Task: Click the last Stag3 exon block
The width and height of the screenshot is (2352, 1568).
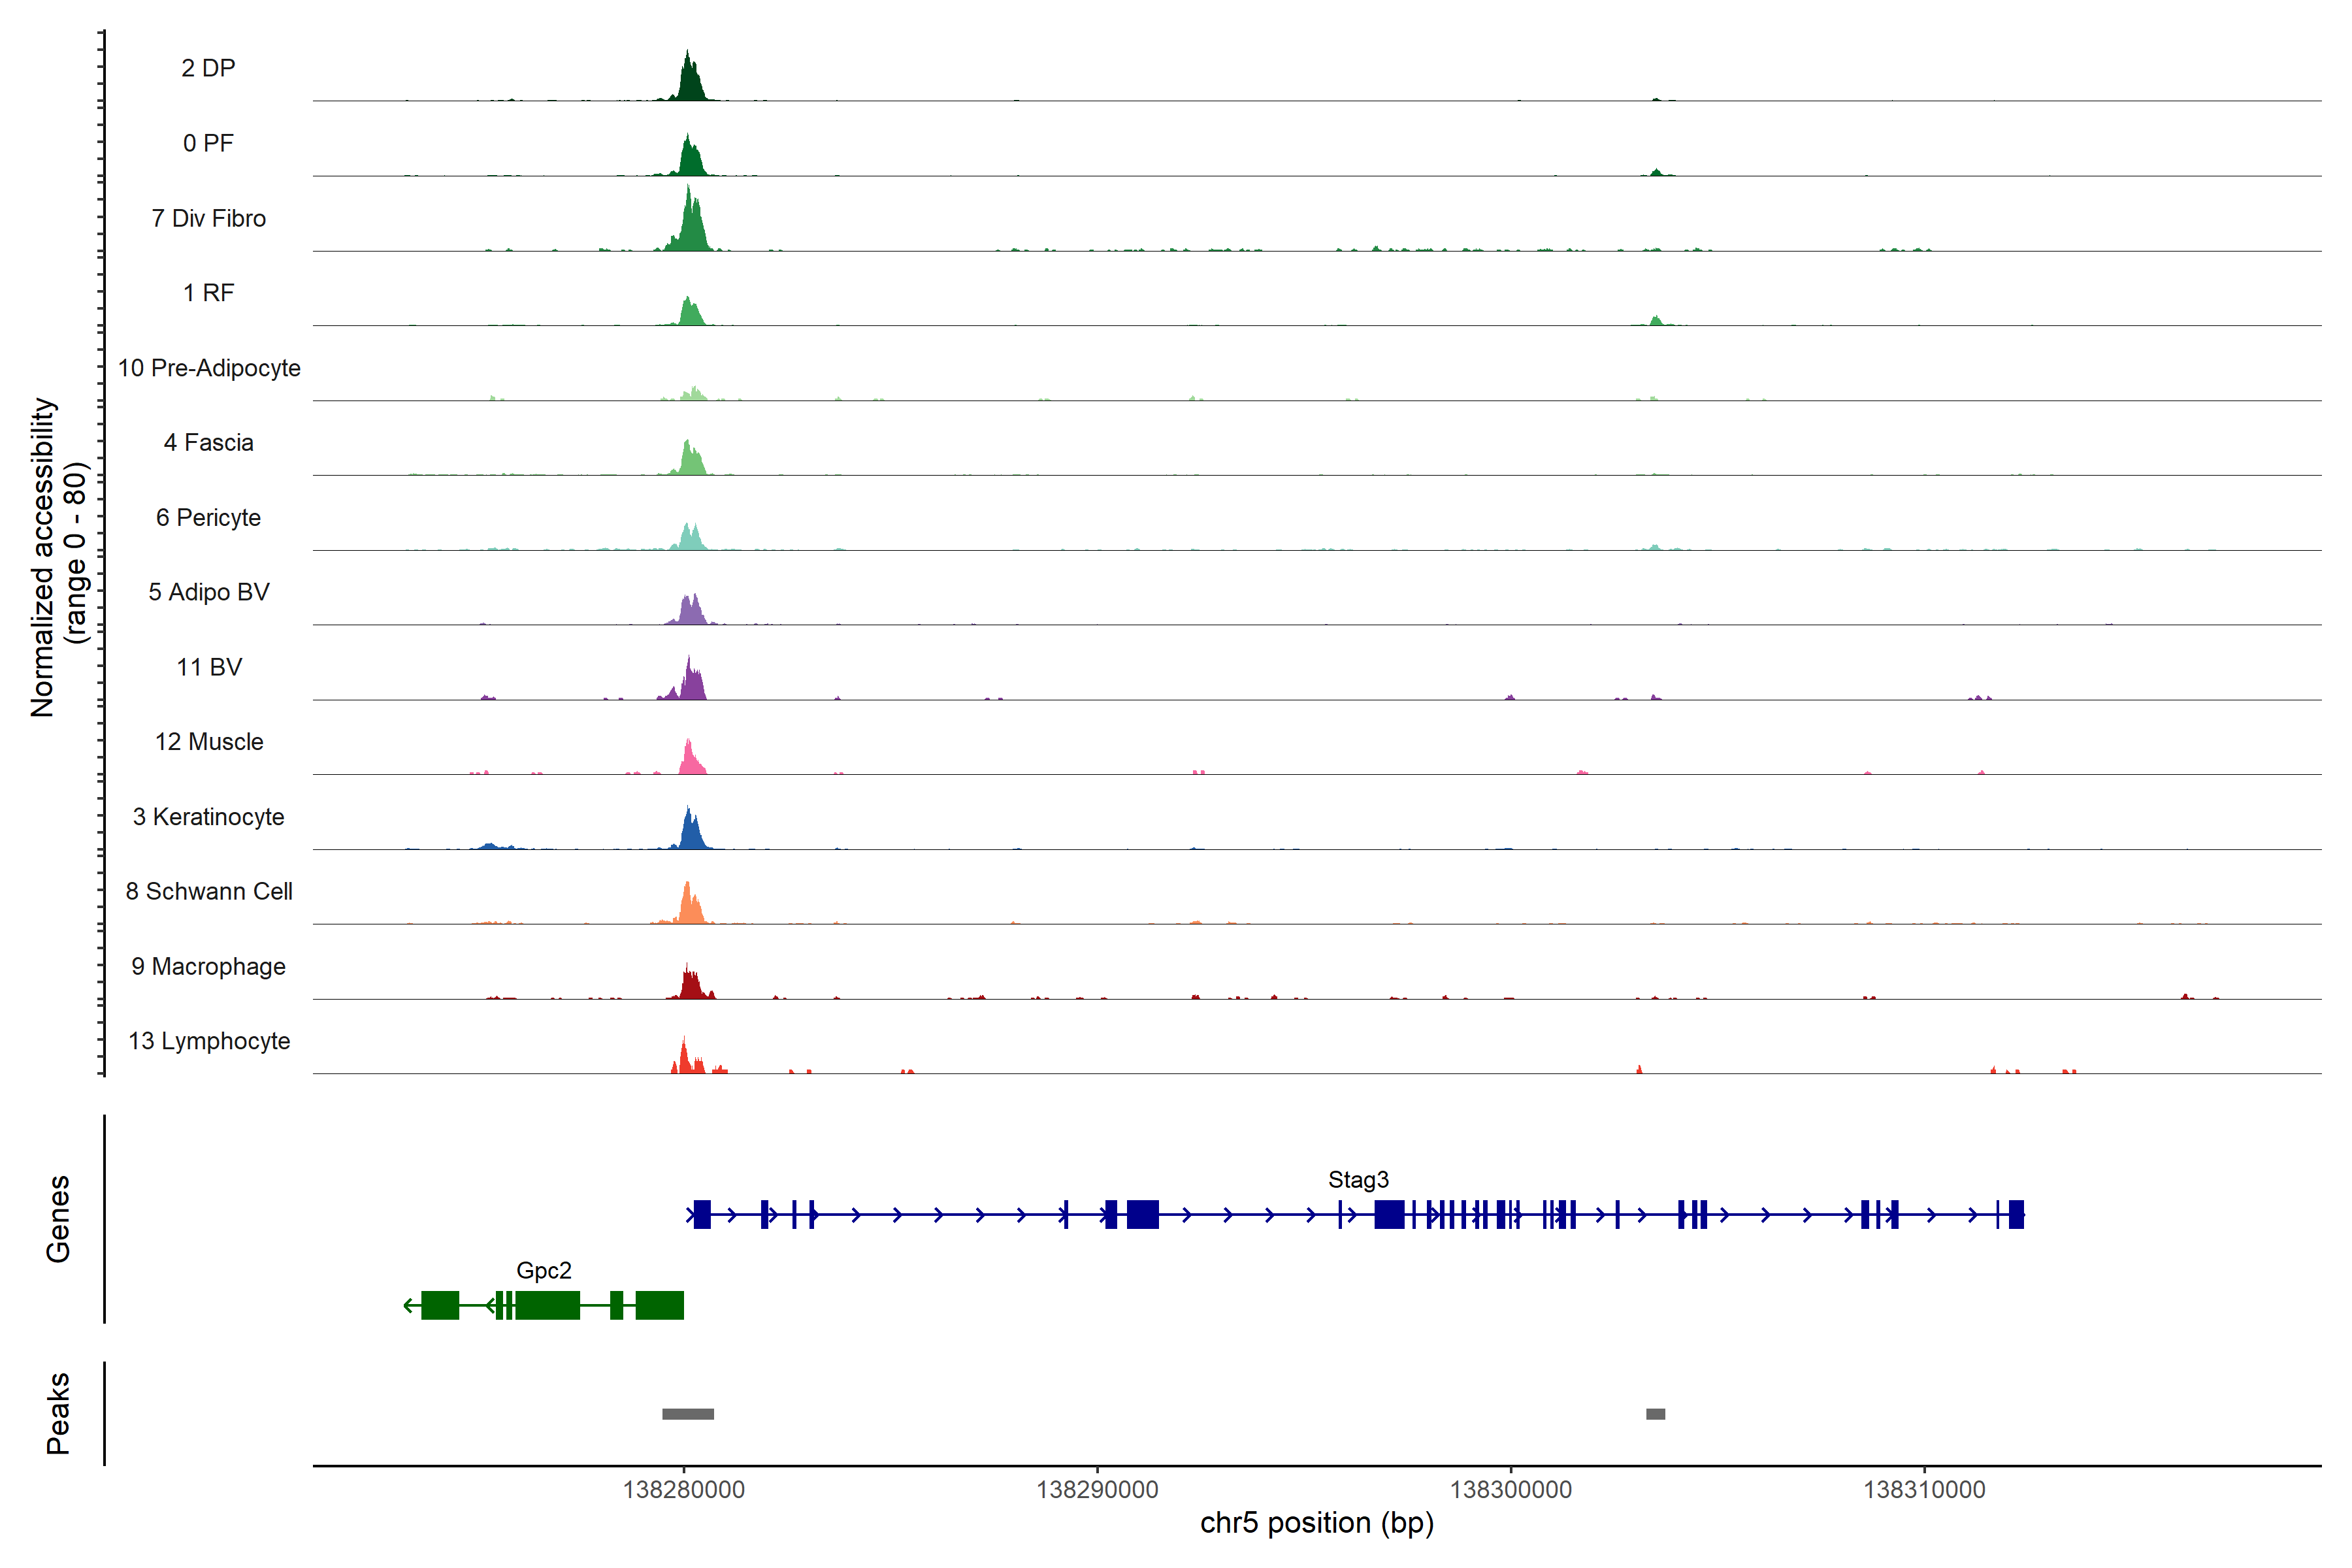Action: tap(2016, 1214)
